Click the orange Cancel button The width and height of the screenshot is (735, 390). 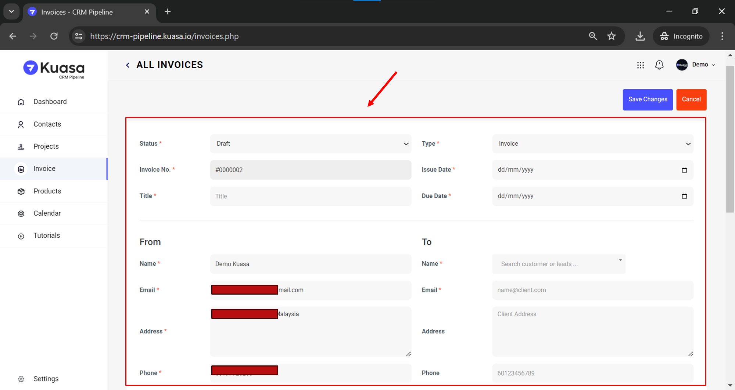tap(691, 99)
